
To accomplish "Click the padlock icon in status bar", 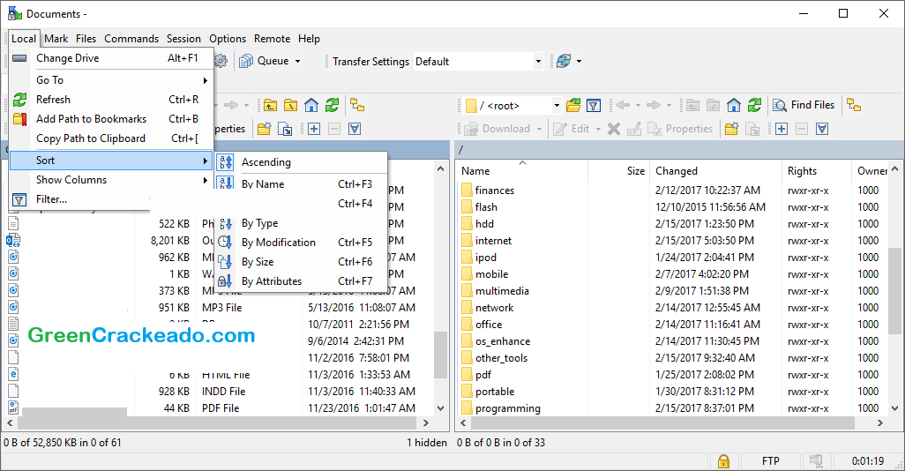I will [723, 460].
